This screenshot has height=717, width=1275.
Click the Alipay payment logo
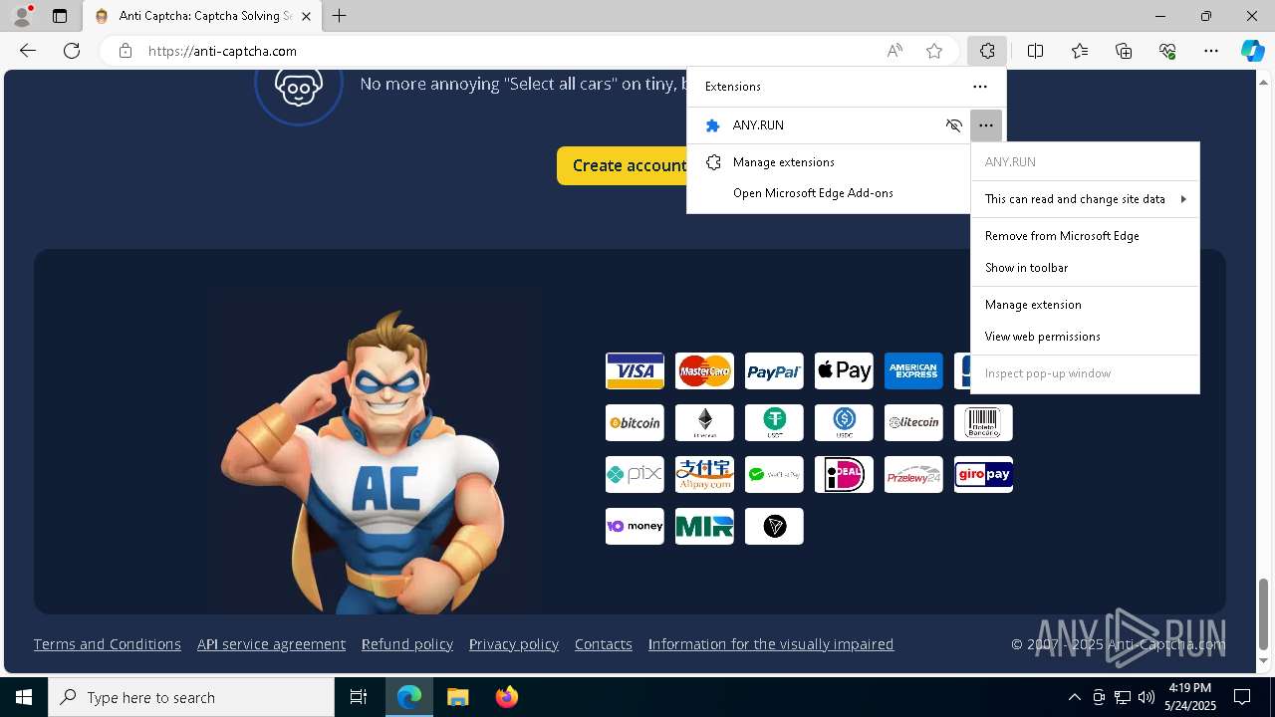pyautogui.click(x=704, y=474)
